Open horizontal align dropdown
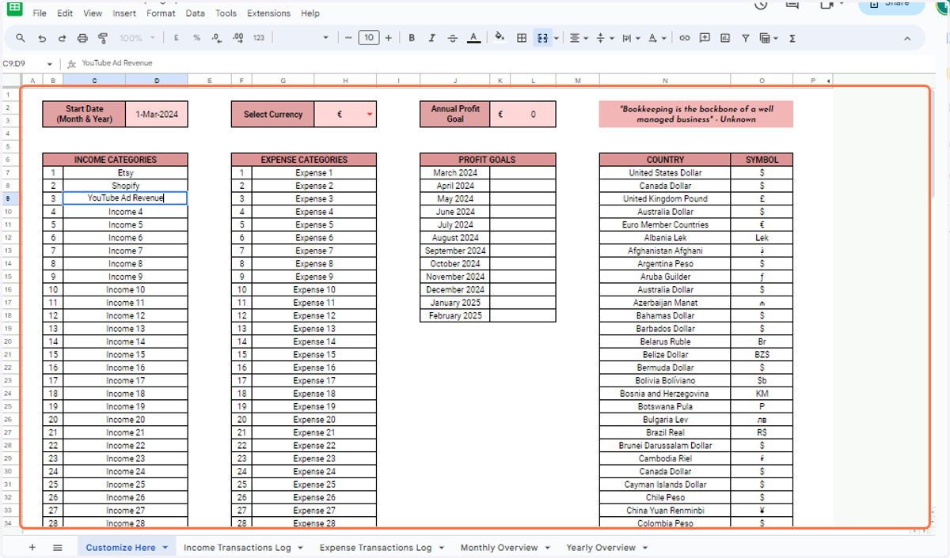Image resolution: width=950 pixels, height=558 pixels. tap(579, 38)
